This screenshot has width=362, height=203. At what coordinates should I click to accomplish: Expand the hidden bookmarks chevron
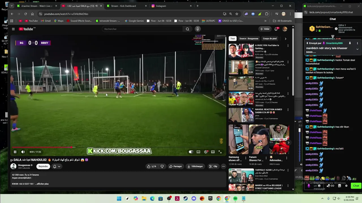[x=265, y=21]
